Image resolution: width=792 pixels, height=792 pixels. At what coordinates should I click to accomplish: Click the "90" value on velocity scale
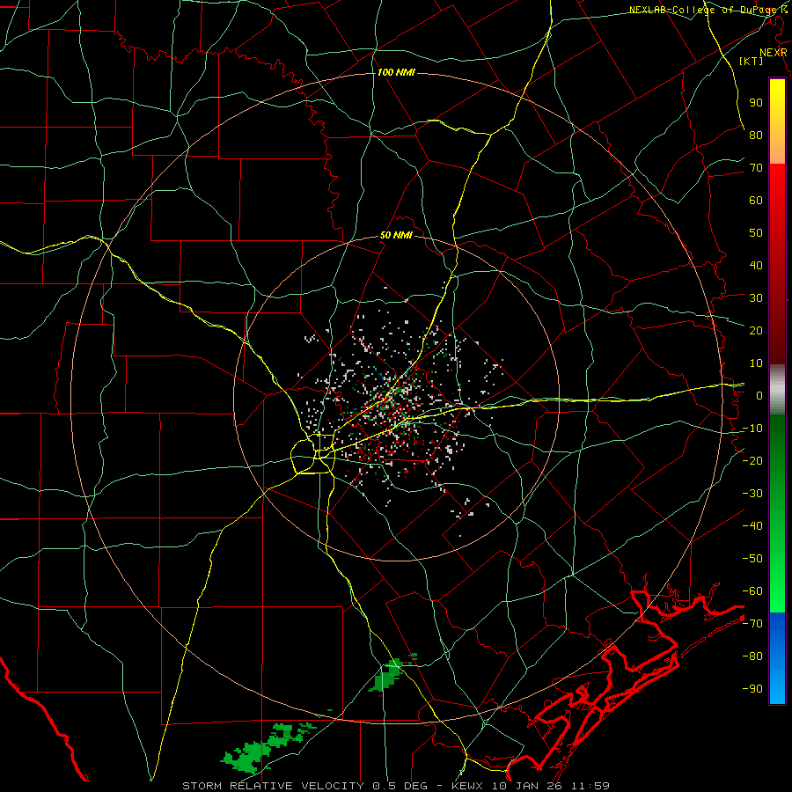click(x=756, y=103)
